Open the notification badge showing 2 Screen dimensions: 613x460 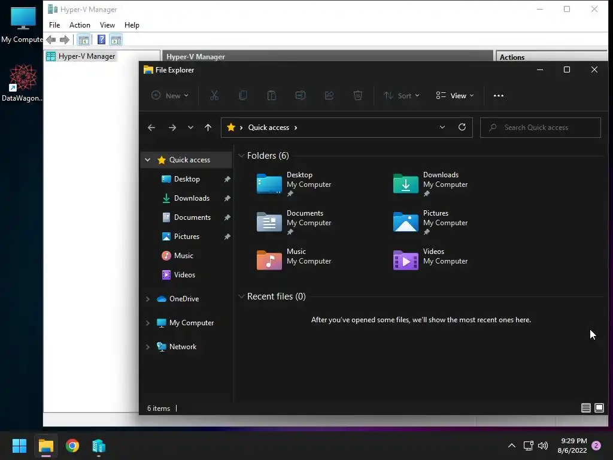click(x=596, y=446)
